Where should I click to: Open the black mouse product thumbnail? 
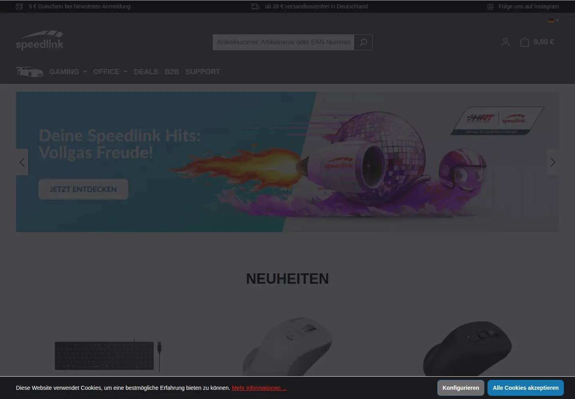[467, 348]
